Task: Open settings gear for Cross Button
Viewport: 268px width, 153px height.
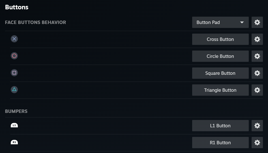Action: point(257,39)
